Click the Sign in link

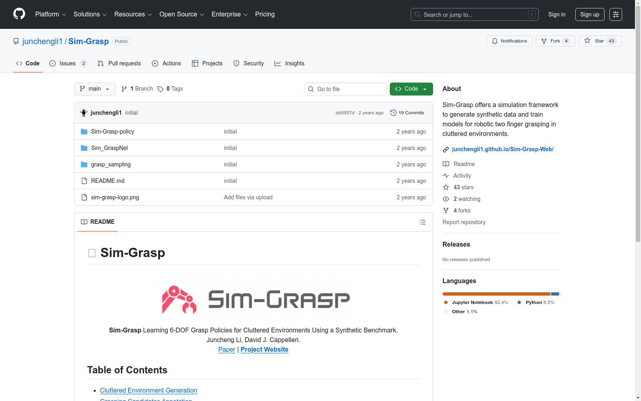[x=557, y=14]
